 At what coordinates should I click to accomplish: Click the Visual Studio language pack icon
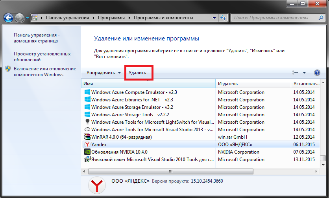click(x=87, y=159)
